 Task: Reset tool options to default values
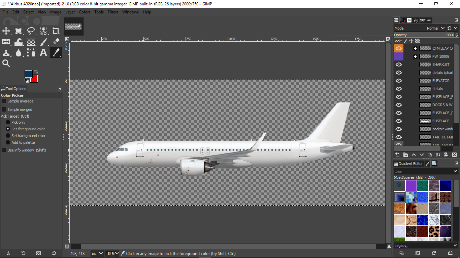coord(54,253)
